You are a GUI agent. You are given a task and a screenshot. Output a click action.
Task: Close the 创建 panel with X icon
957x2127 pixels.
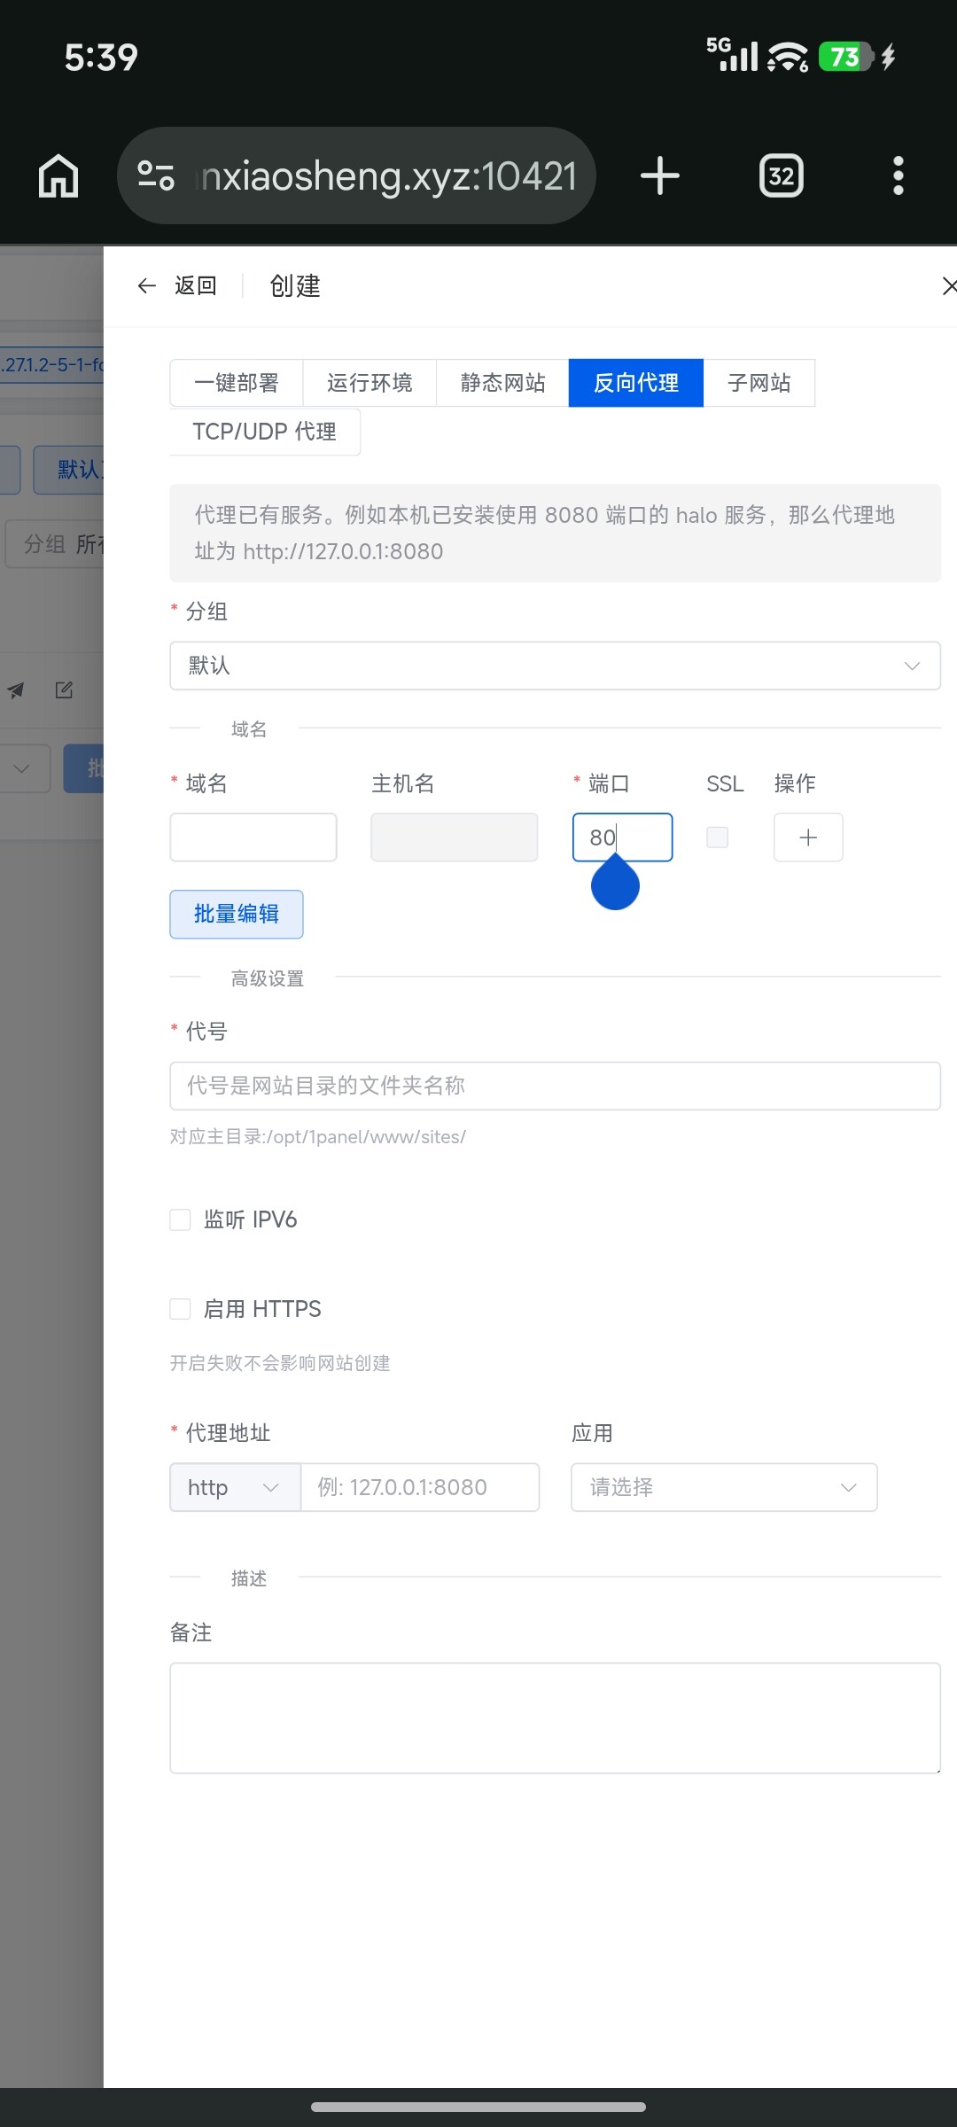(x=948, y=285)
